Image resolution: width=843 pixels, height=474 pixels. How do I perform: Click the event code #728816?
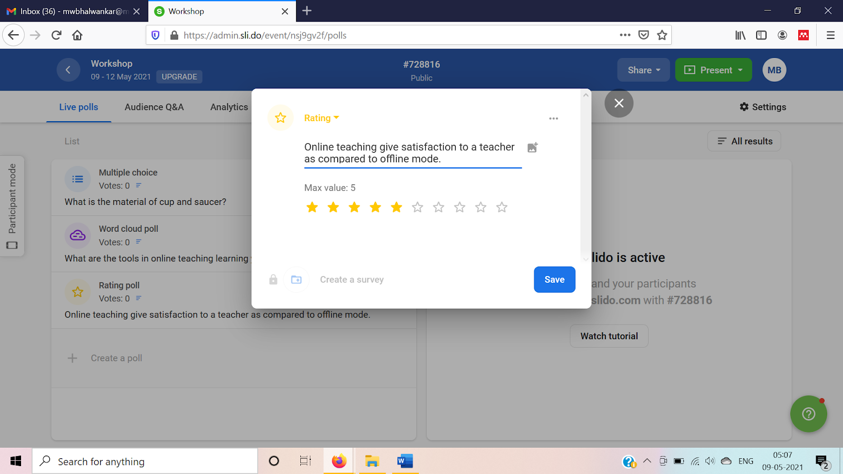pyautogui.click(x=421, y=64)
